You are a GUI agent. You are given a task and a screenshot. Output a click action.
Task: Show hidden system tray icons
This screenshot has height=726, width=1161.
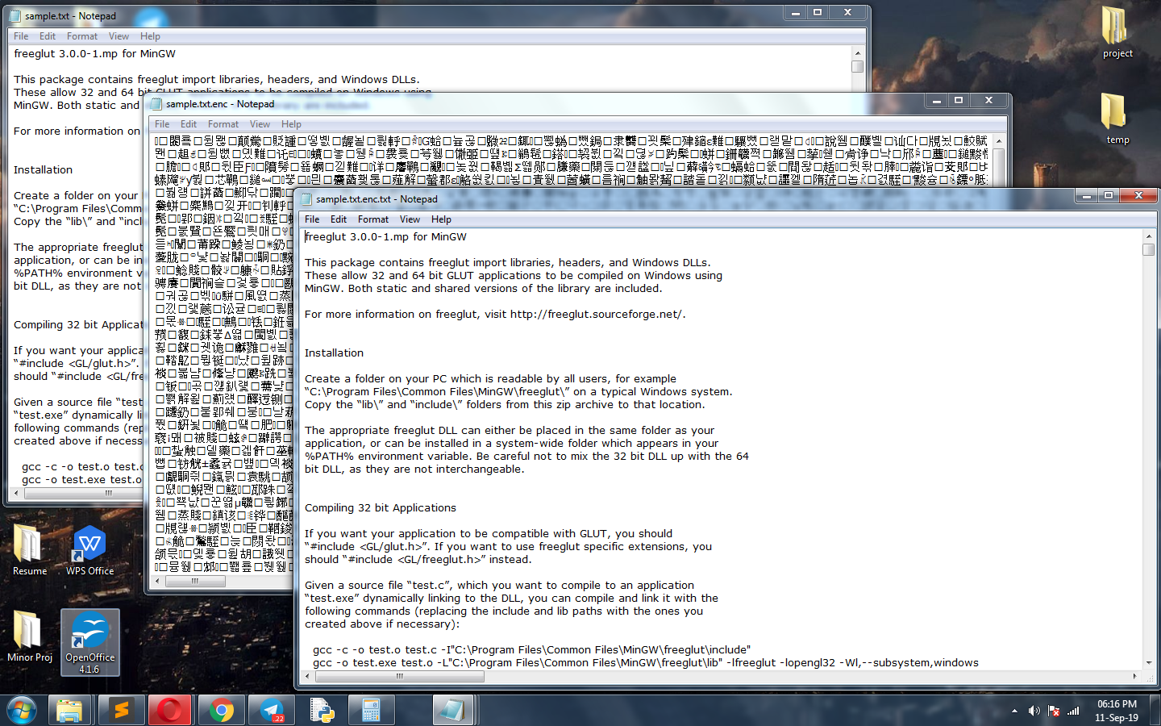point(1014,711)
